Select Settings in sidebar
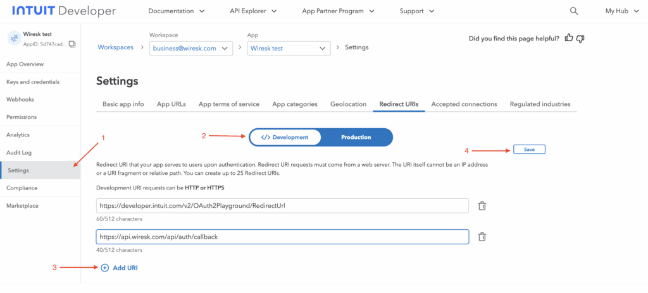Viewport: 648px width, 293px height. (40, 170)
